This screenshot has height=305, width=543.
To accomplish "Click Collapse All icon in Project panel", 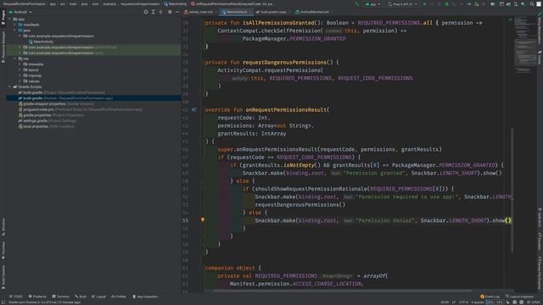I will click(160, 12).
